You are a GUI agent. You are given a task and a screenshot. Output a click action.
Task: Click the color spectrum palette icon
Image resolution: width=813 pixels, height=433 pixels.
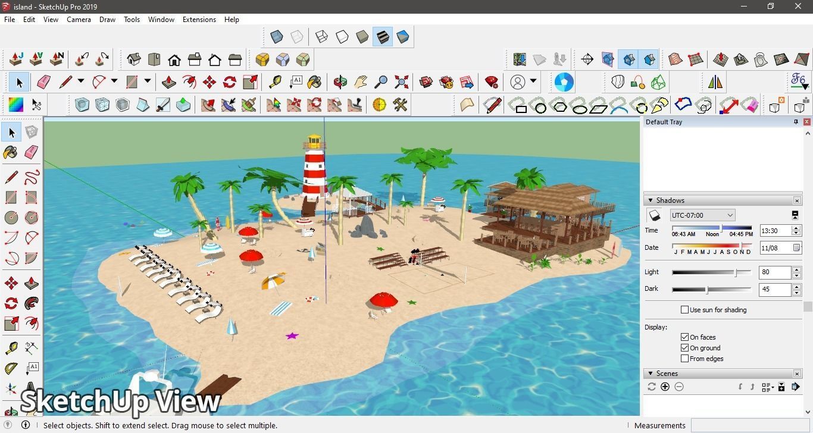(x=15, y=105)
